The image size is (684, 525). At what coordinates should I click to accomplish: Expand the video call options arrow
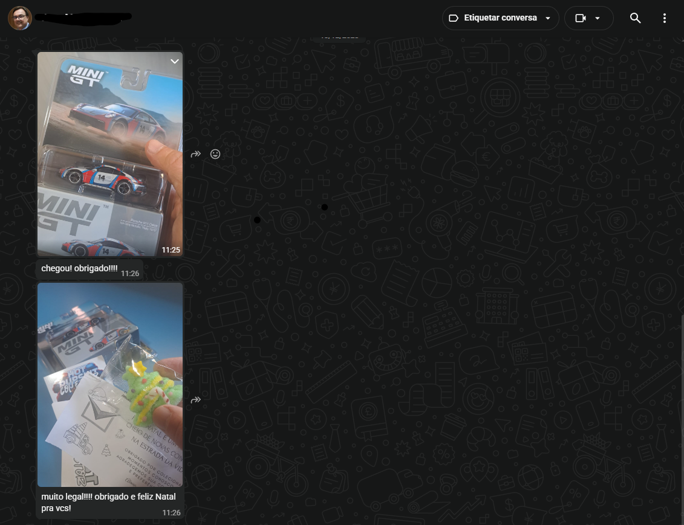pyautogui.click(x=598, y=18)
